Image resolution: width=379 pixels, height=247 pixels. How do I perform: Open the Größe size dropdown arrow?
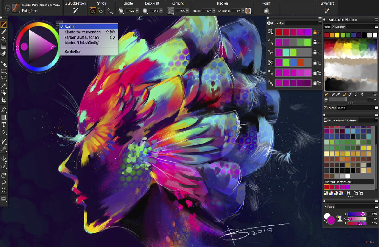(137, 11)
